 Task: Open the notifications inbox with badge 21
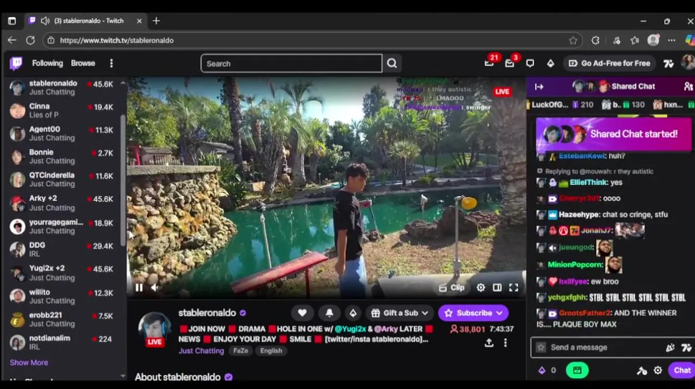(489, 63)
